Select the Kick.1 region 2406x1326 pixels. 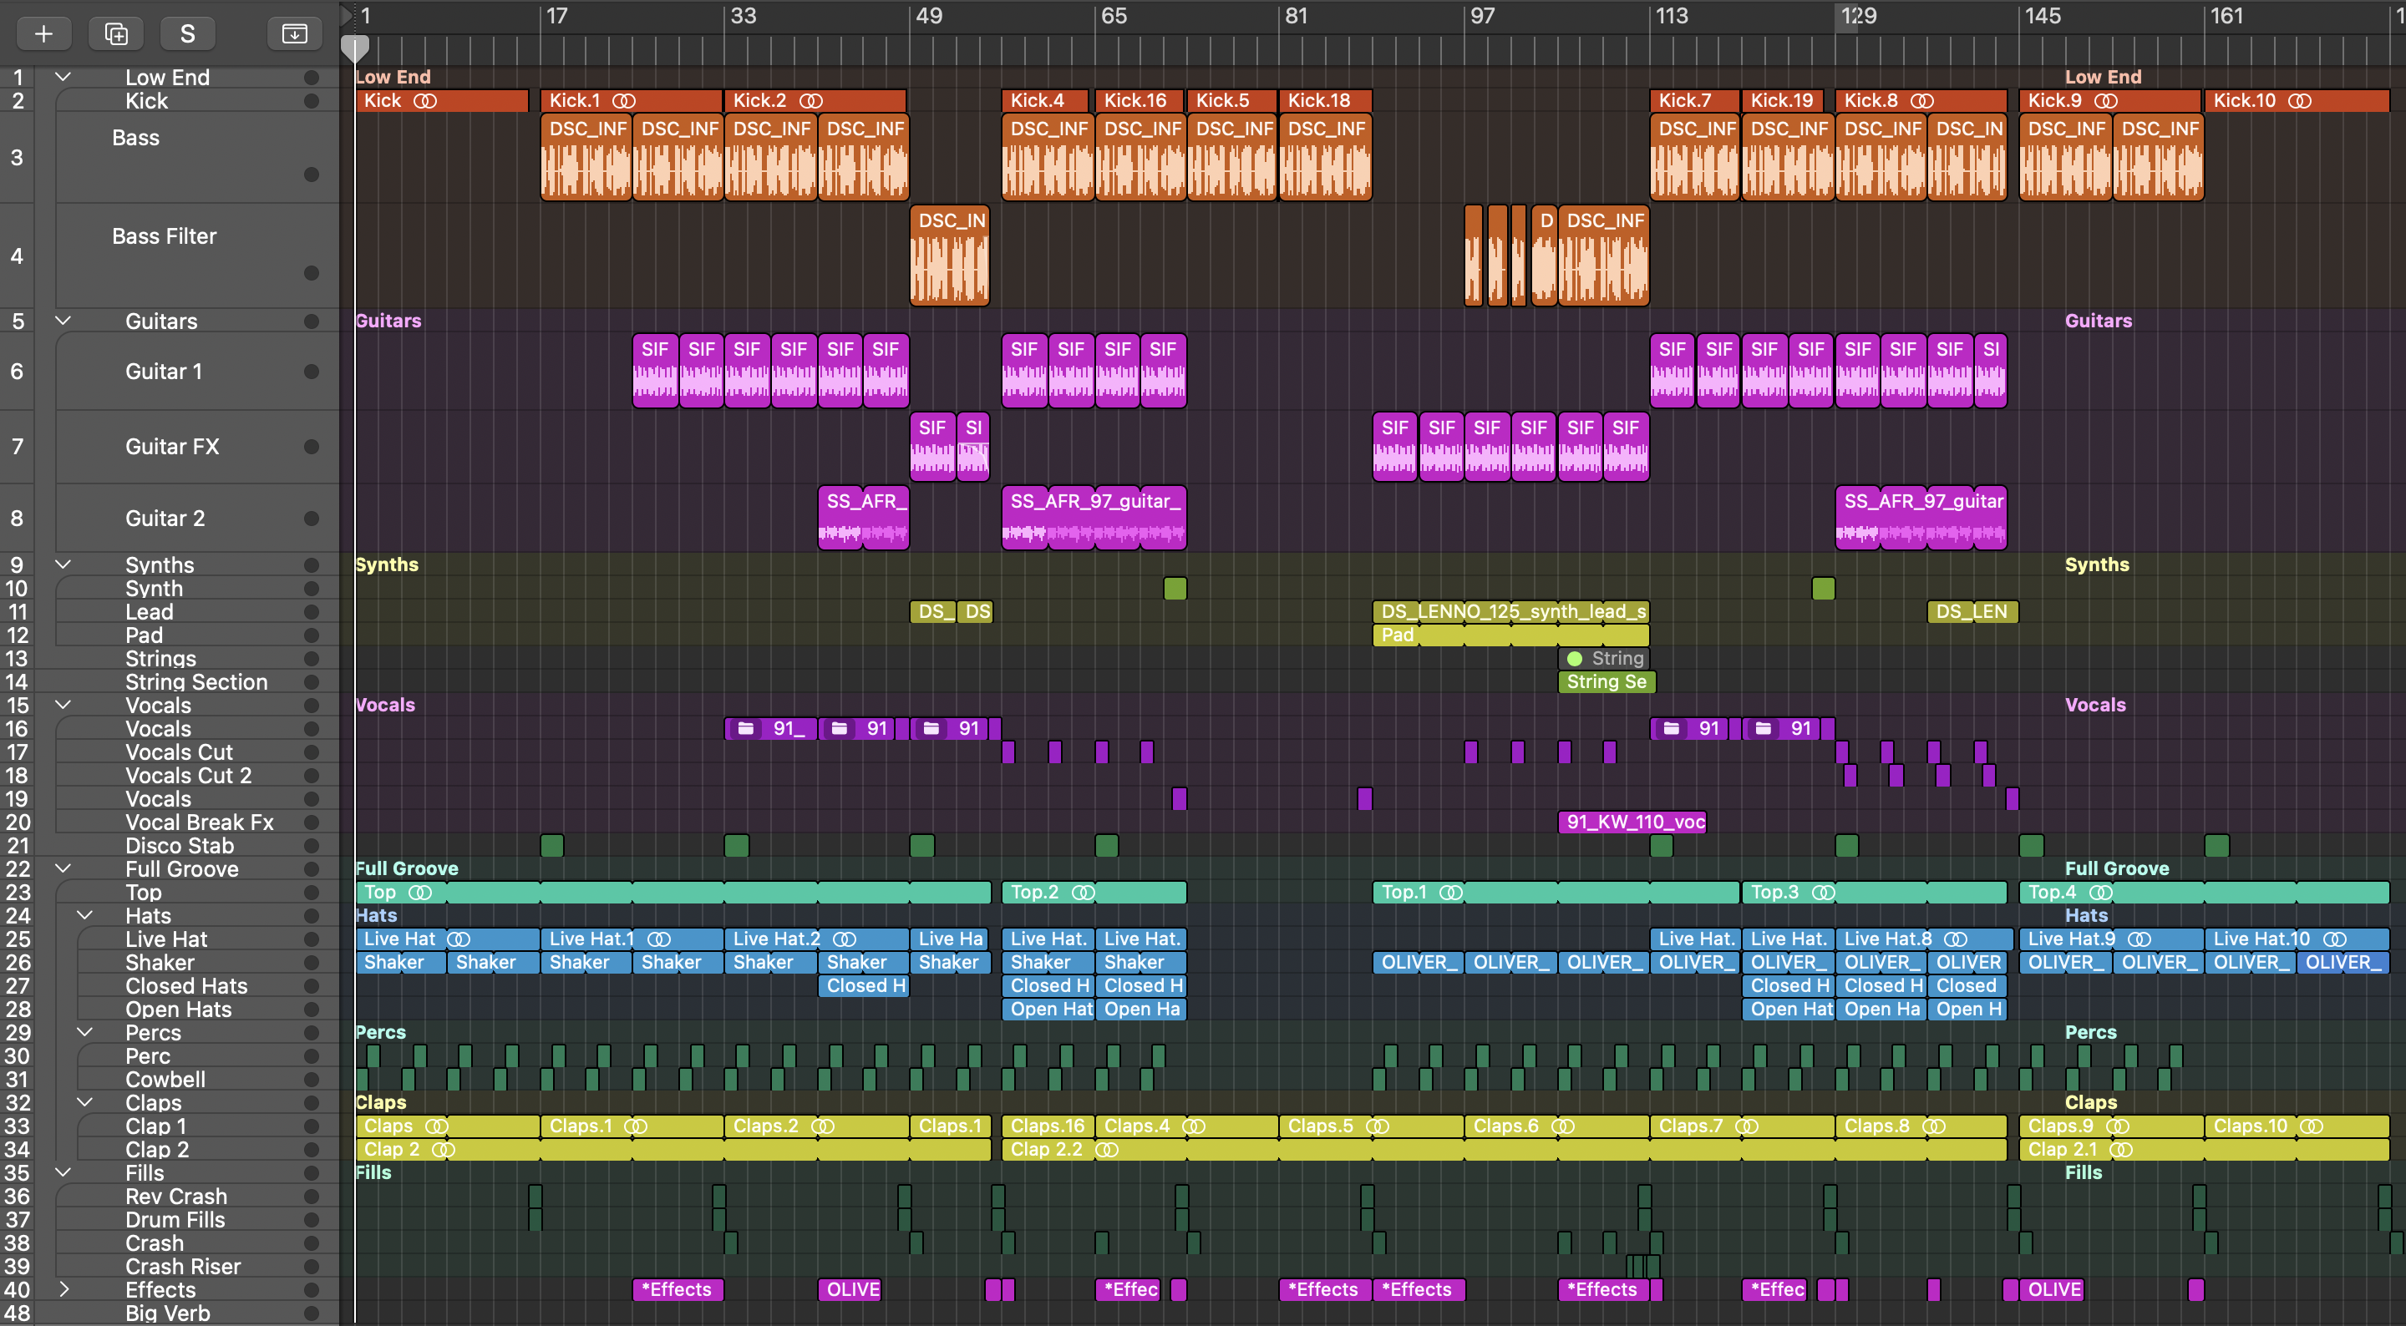[632, 101]
